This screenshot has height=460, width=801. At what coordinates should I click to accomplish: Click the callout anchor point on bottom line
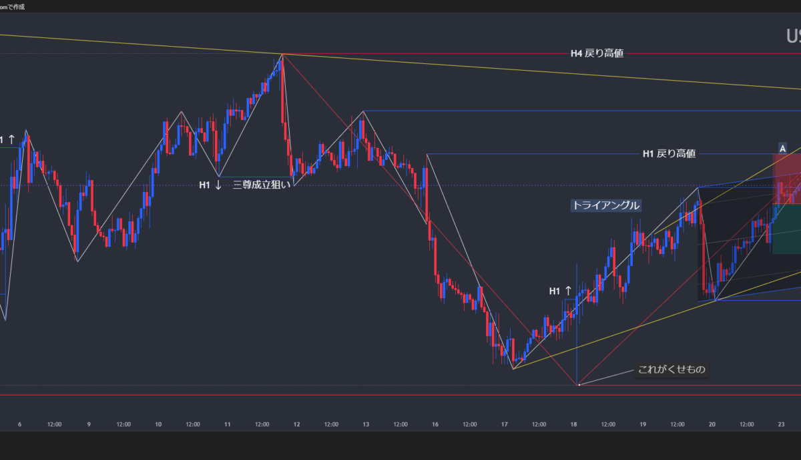pos(579,385)
